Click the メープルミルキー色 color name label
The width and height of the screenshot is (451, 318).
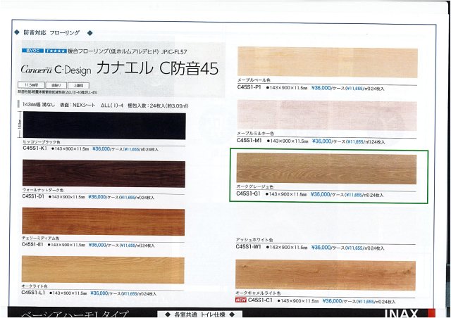(x=255, y=133)
